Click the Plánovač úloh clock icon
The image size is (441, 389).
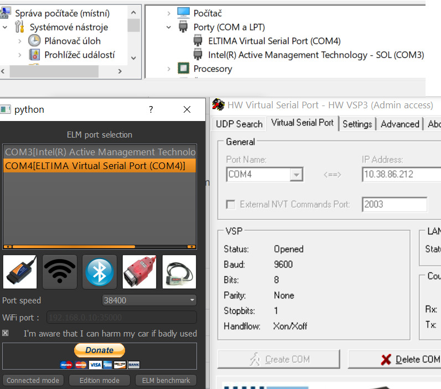(x=34, y=41)
